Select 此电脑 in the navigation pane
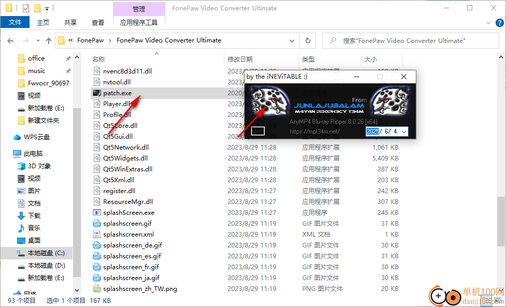The image size is (506, 307). point(33,154)
